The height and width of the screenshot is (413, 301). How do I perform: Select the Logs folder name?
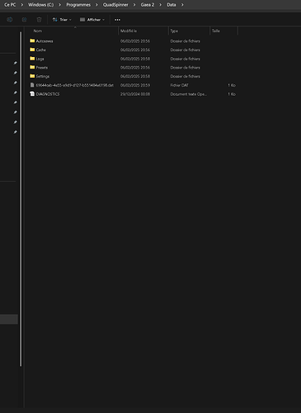point(40,59)
